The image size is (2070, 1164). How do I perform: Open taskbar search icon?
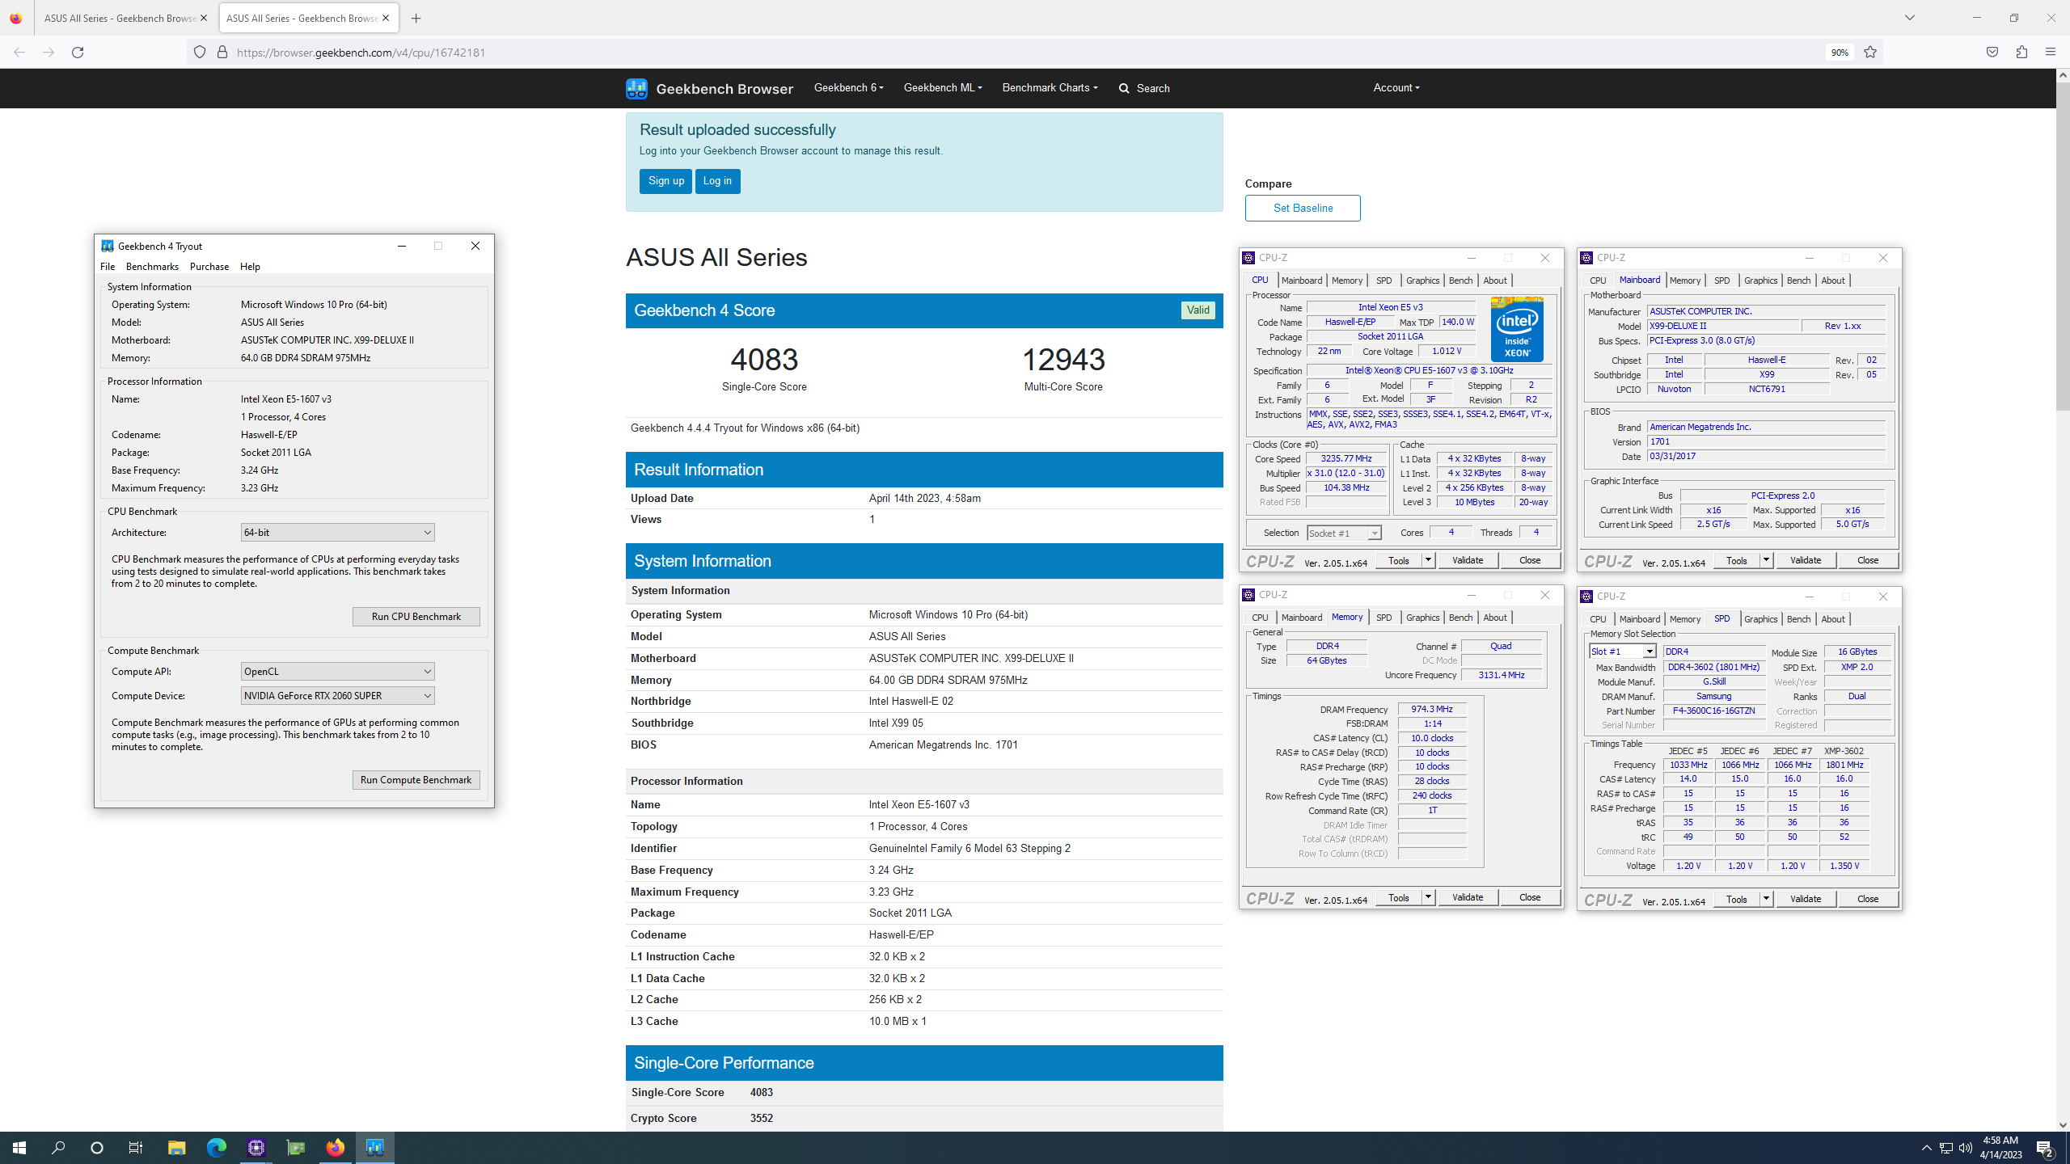pos(58,1147)
